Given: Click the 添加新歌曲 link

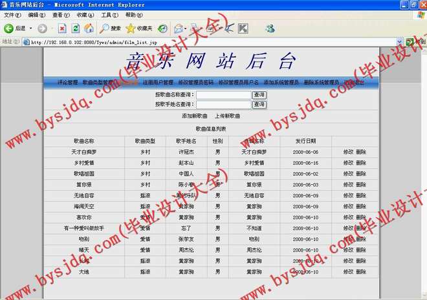Looking at the screenshot, I should pos(195,116).
